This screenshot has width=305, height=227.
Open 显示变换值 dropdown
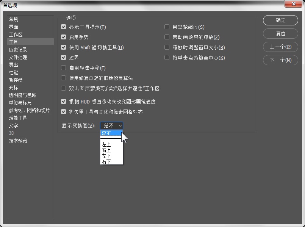[111, 126]
